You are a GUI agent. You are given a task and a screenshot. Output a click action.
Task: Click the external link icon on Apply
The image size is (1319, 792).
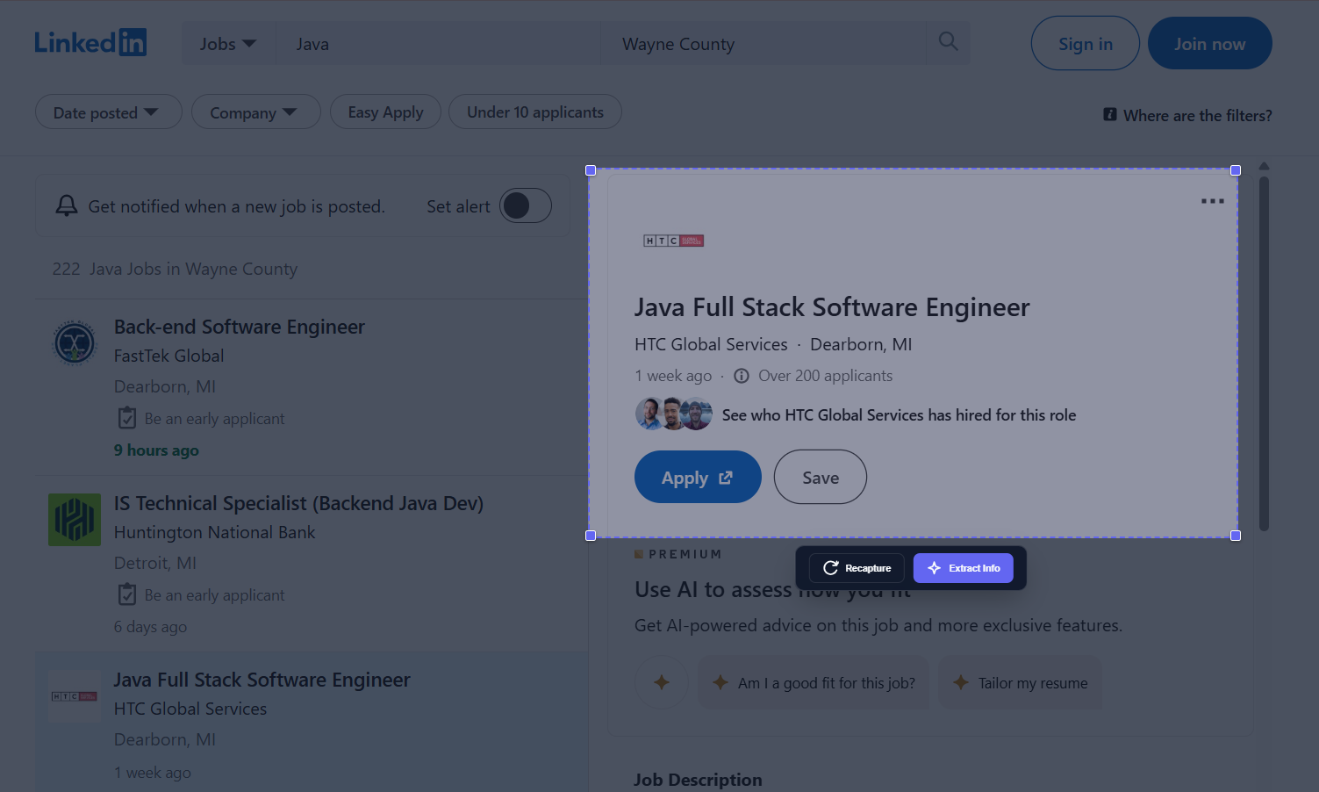[x=726, y=478]
